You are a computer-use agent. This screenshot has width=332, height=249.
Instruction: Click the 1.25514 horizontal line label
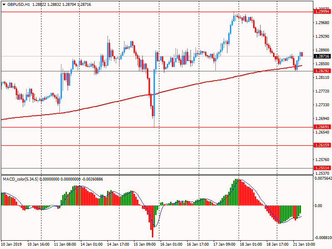pos(322,168)
